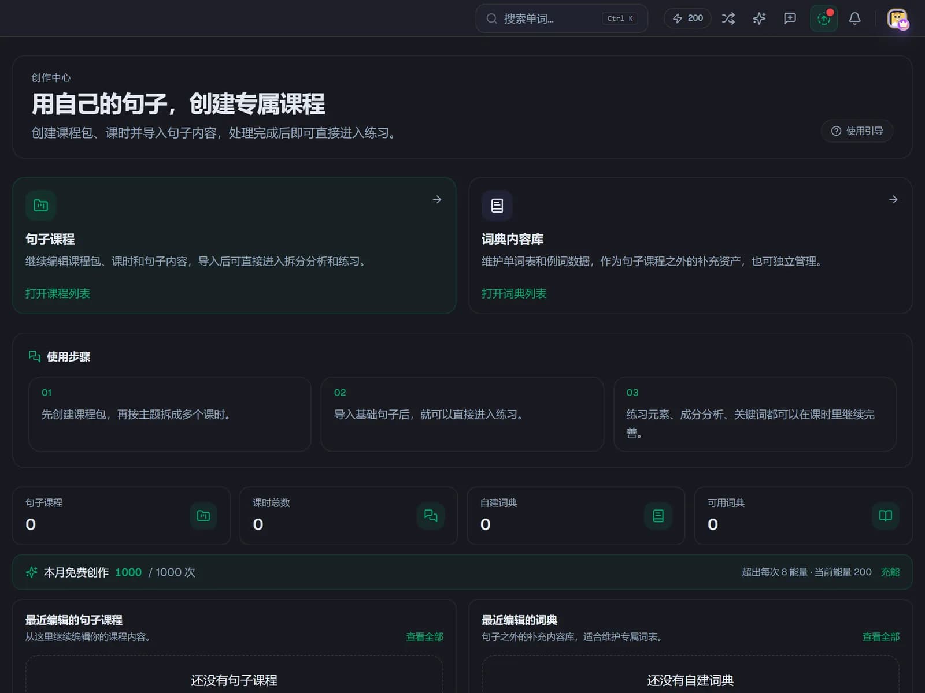Click the 自建词典 stat document icon
This screenshot has width=925, height=693.
658,516
